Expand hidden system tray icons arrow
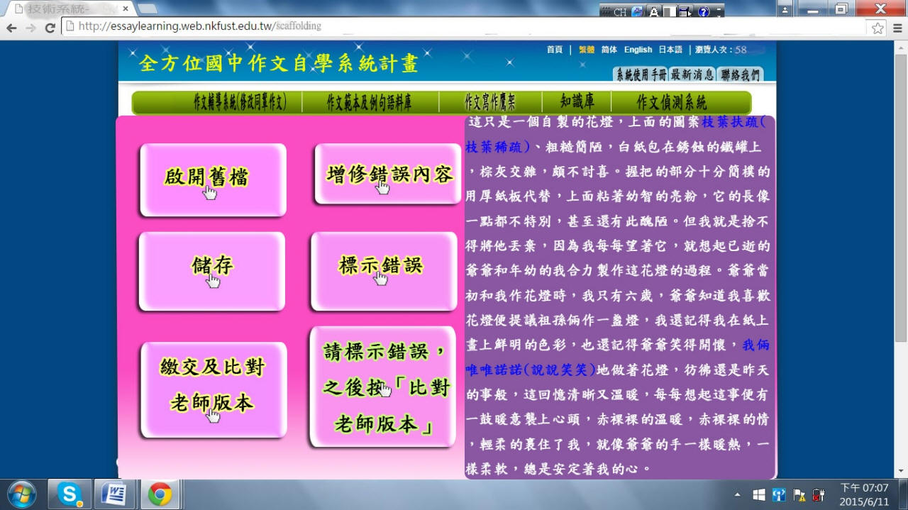The image size is (908, 510). click(737, 494)
